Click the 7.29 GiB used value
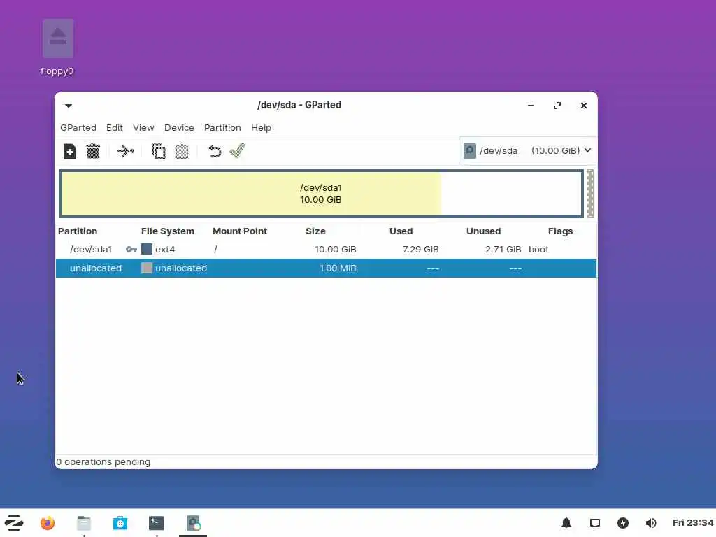Screen dimensions: 716x537 pyautogui.click(x=420, y=250)
